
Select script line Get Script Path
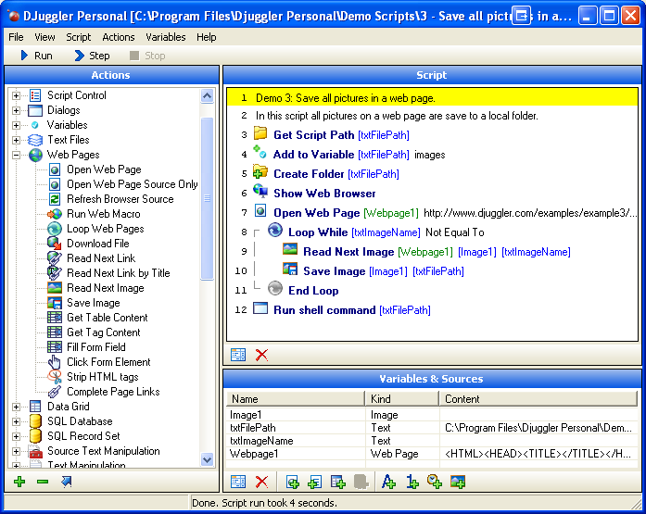(432, 135)
